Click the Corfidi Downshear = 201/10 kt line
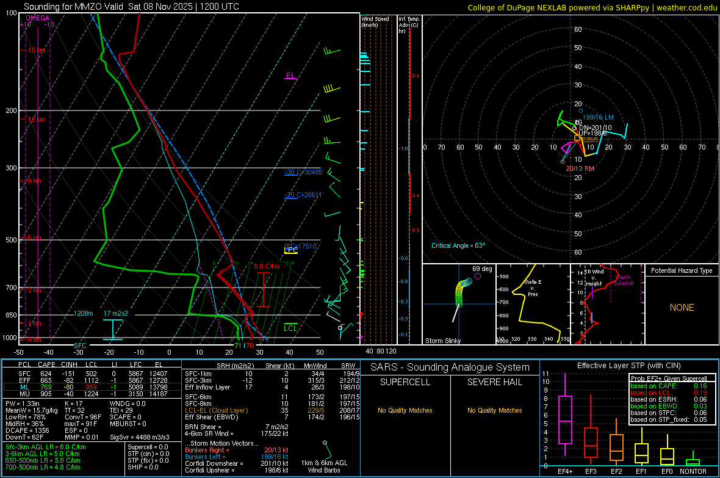Image resolution: width=720 pixels, height=478 pixels. 237,463
